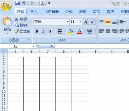Switch to the 视图 tab
This screenshot has width=129, height=111.
111,12
